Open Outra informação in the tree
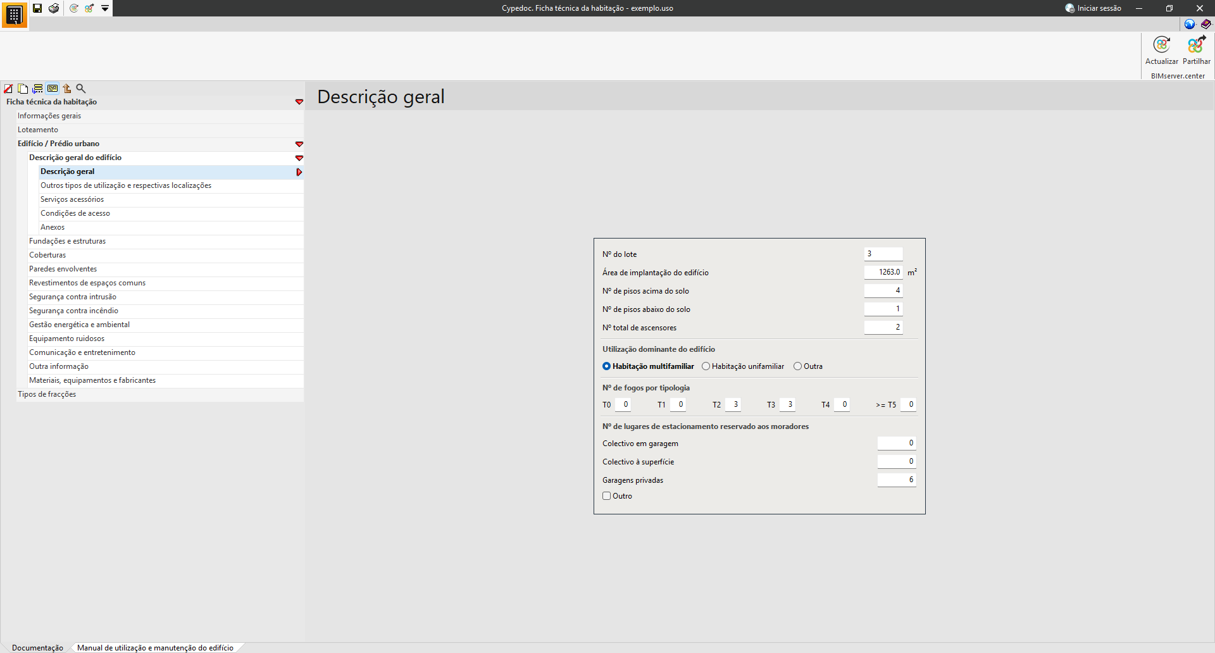 pos(166,366)
